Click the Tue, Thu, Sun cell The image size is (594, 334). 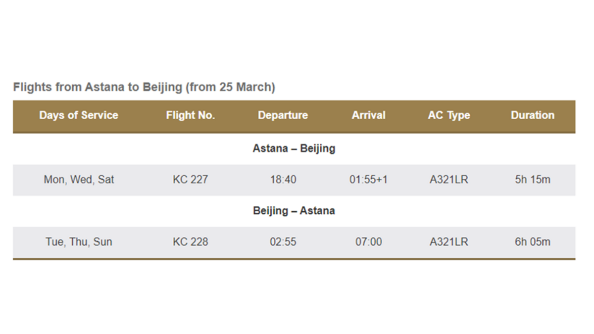pos(79,242)
